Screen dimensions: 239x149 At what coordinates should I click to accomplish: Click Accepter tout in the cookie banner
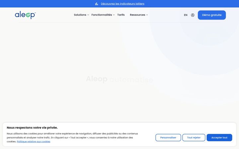click(x=219, y=138)
